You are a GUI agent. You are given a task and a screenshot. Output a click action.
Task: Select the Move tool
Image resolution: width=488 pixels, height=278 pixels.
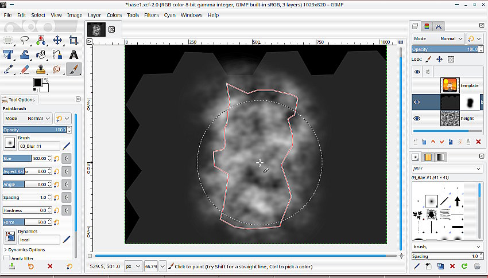(57, 40)
